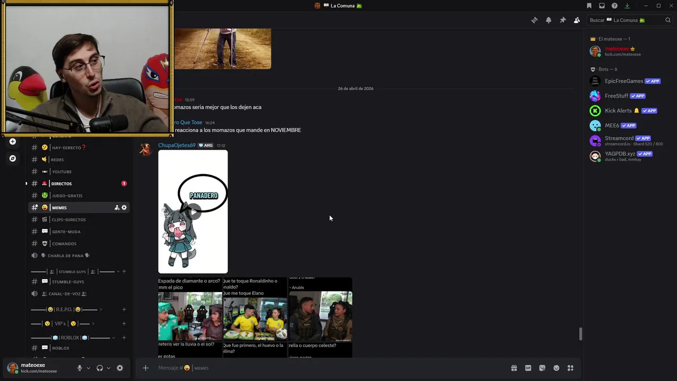Open User Settings gear icon
The height and width of the screenshot is (381, 677).
[120, 368]
